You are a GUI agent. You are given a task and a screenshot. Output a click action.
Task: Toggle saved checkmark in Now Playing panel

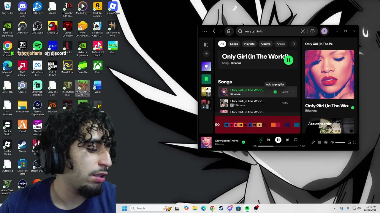(x=353, y=108)
